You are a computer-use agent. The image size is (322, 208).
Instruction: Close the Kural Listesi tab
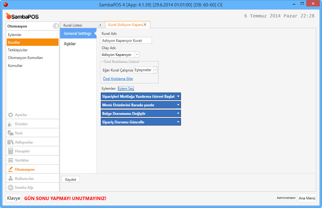(100, 25)
